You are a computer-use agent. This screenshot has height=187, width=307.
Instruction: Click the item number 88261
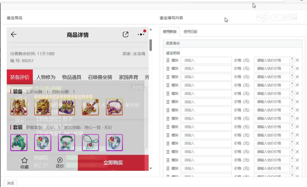point(28,61)
